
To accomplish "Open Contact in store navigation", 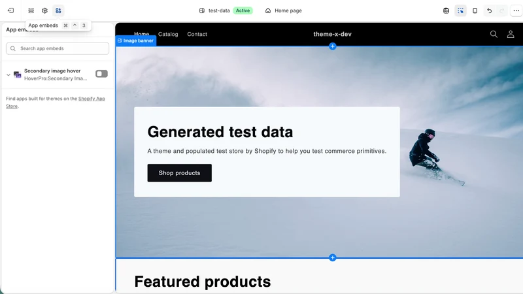I will click(197, 34).
